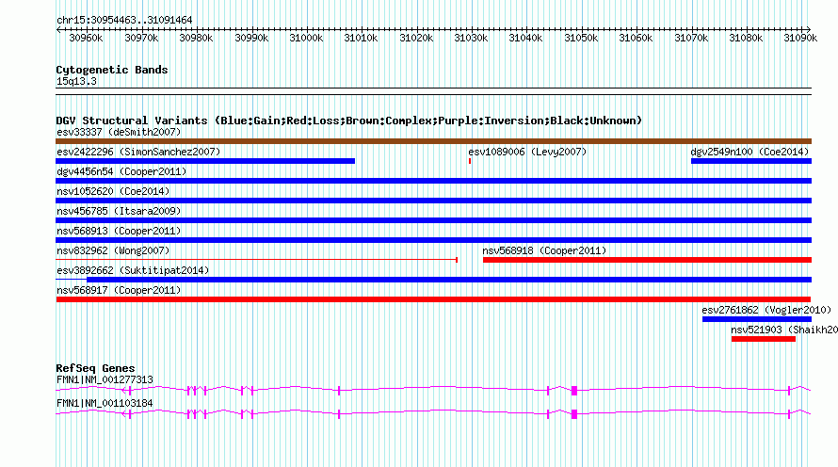Screen dimensions: 838x467
Task: Click the tiny red esv1089006 loss marker
Action: 470,161
